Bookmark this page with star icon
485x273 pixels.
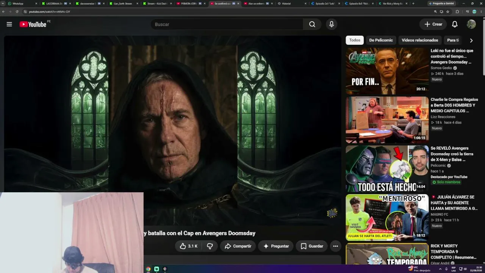447,12
